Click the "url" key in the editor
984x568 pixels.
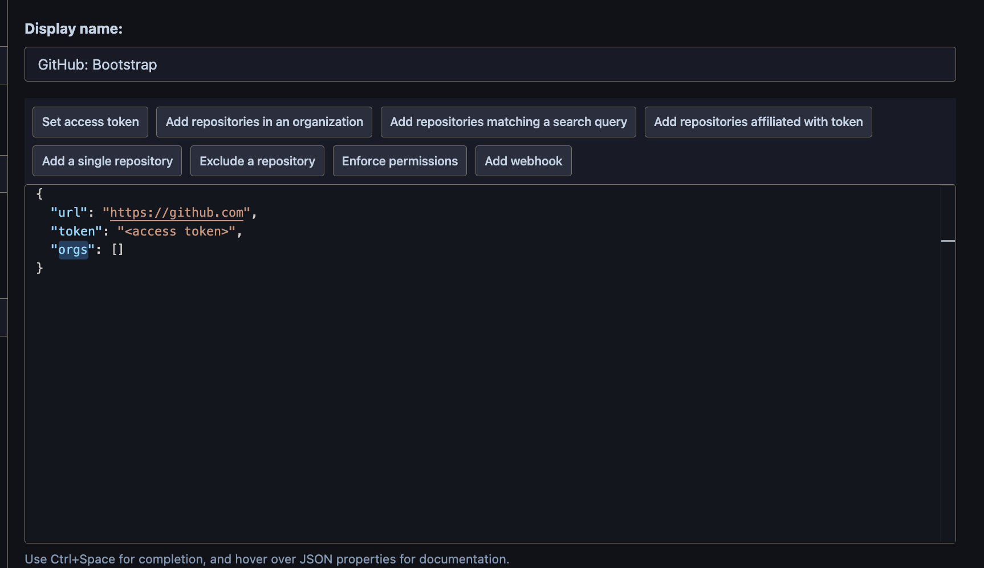point(69,213)
